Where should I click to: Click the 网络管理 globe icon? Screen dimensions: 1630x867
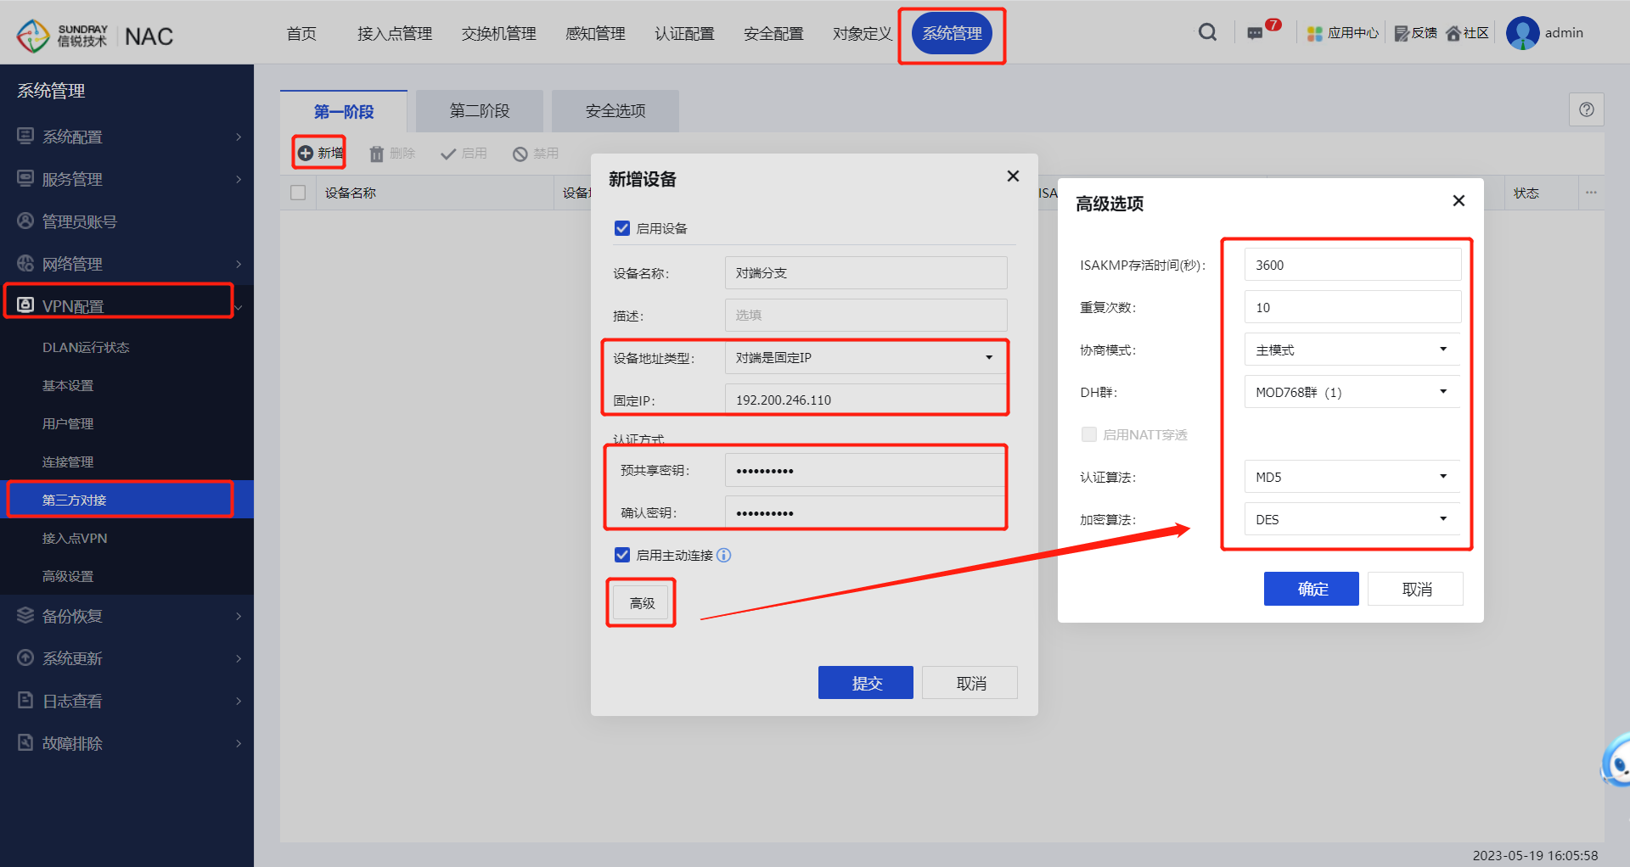25,263
